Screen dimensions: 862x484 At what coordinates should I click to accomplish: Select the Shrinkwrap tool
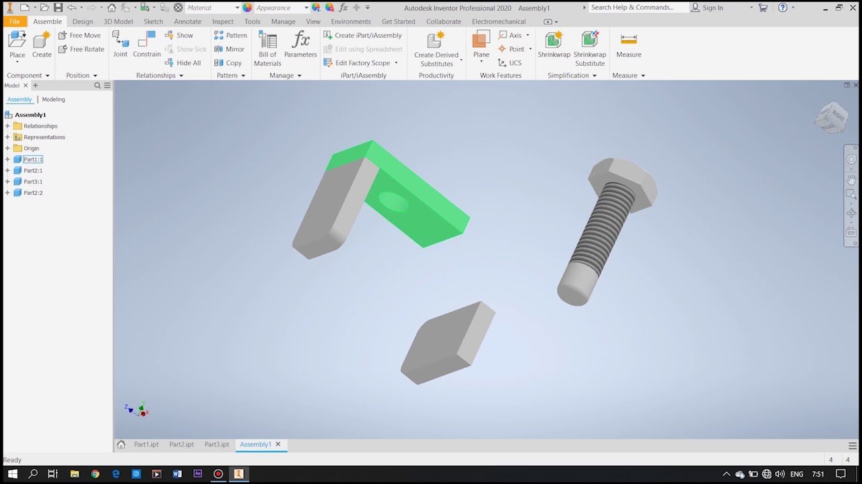click(x=554, y=44)
